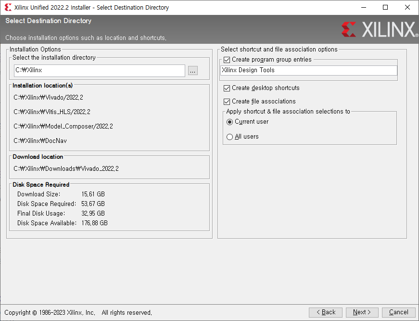Click the Final Disk Usage value 32.95 GB
Image resolution: width=419 pixels, height=321 pixels.
93,214
